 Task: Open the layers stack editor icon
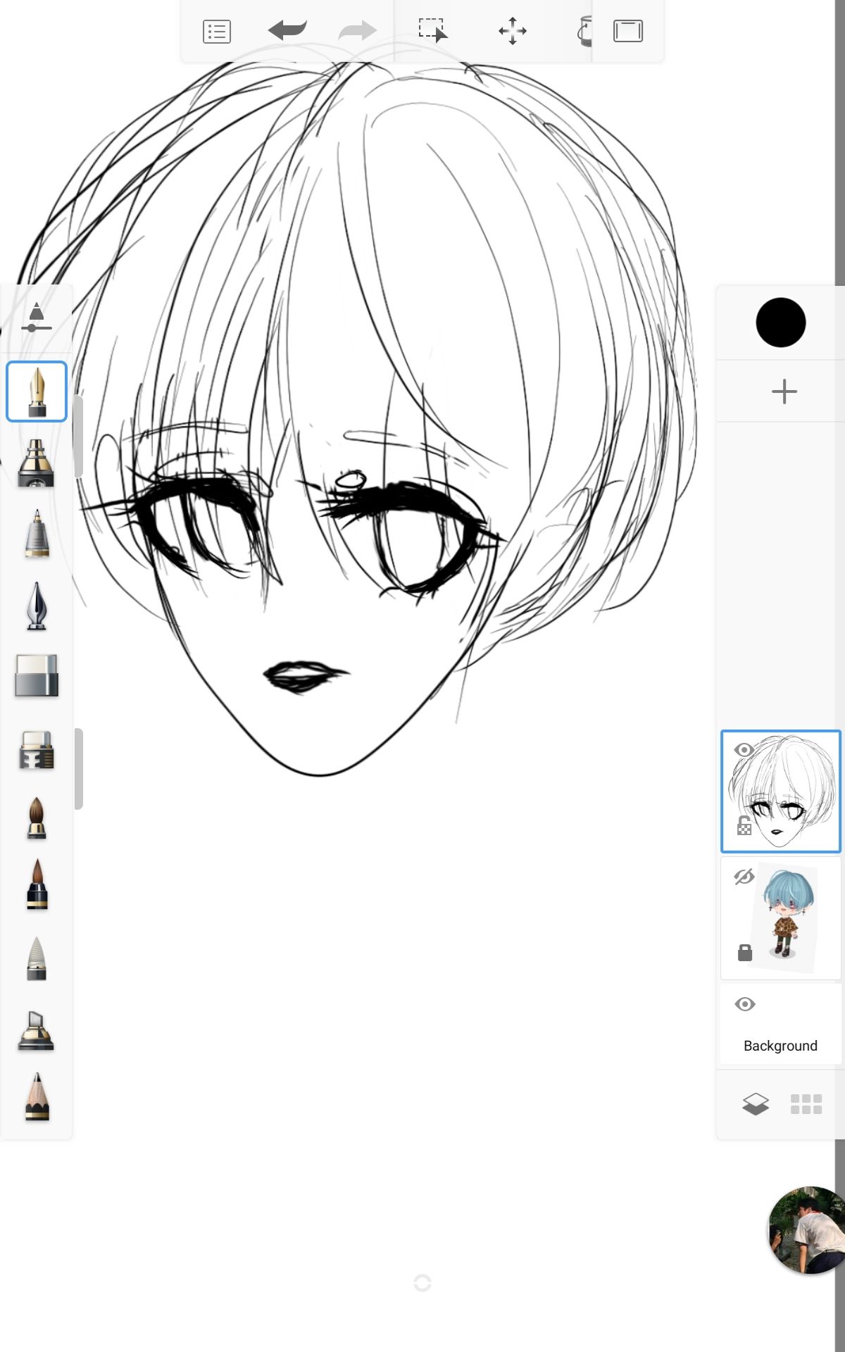[x=756, y=1104]
